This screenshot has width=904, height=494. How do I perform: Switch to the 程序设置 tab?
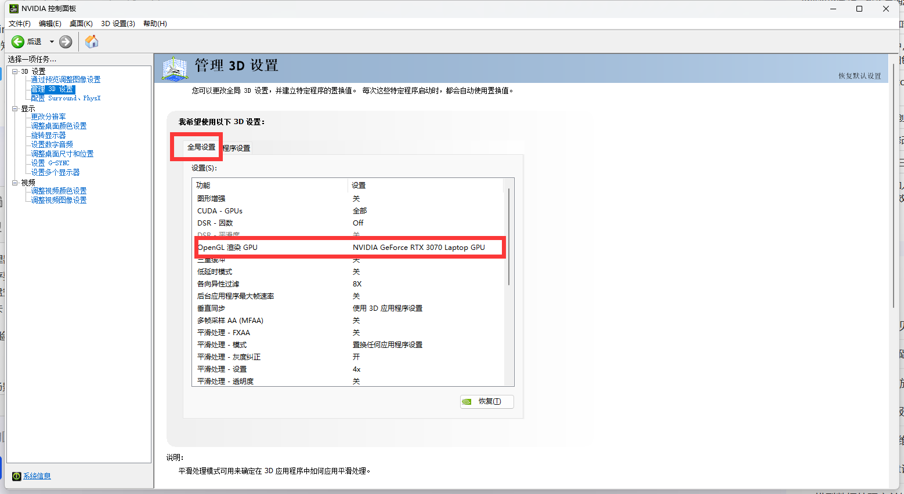(x=236, y=148)
